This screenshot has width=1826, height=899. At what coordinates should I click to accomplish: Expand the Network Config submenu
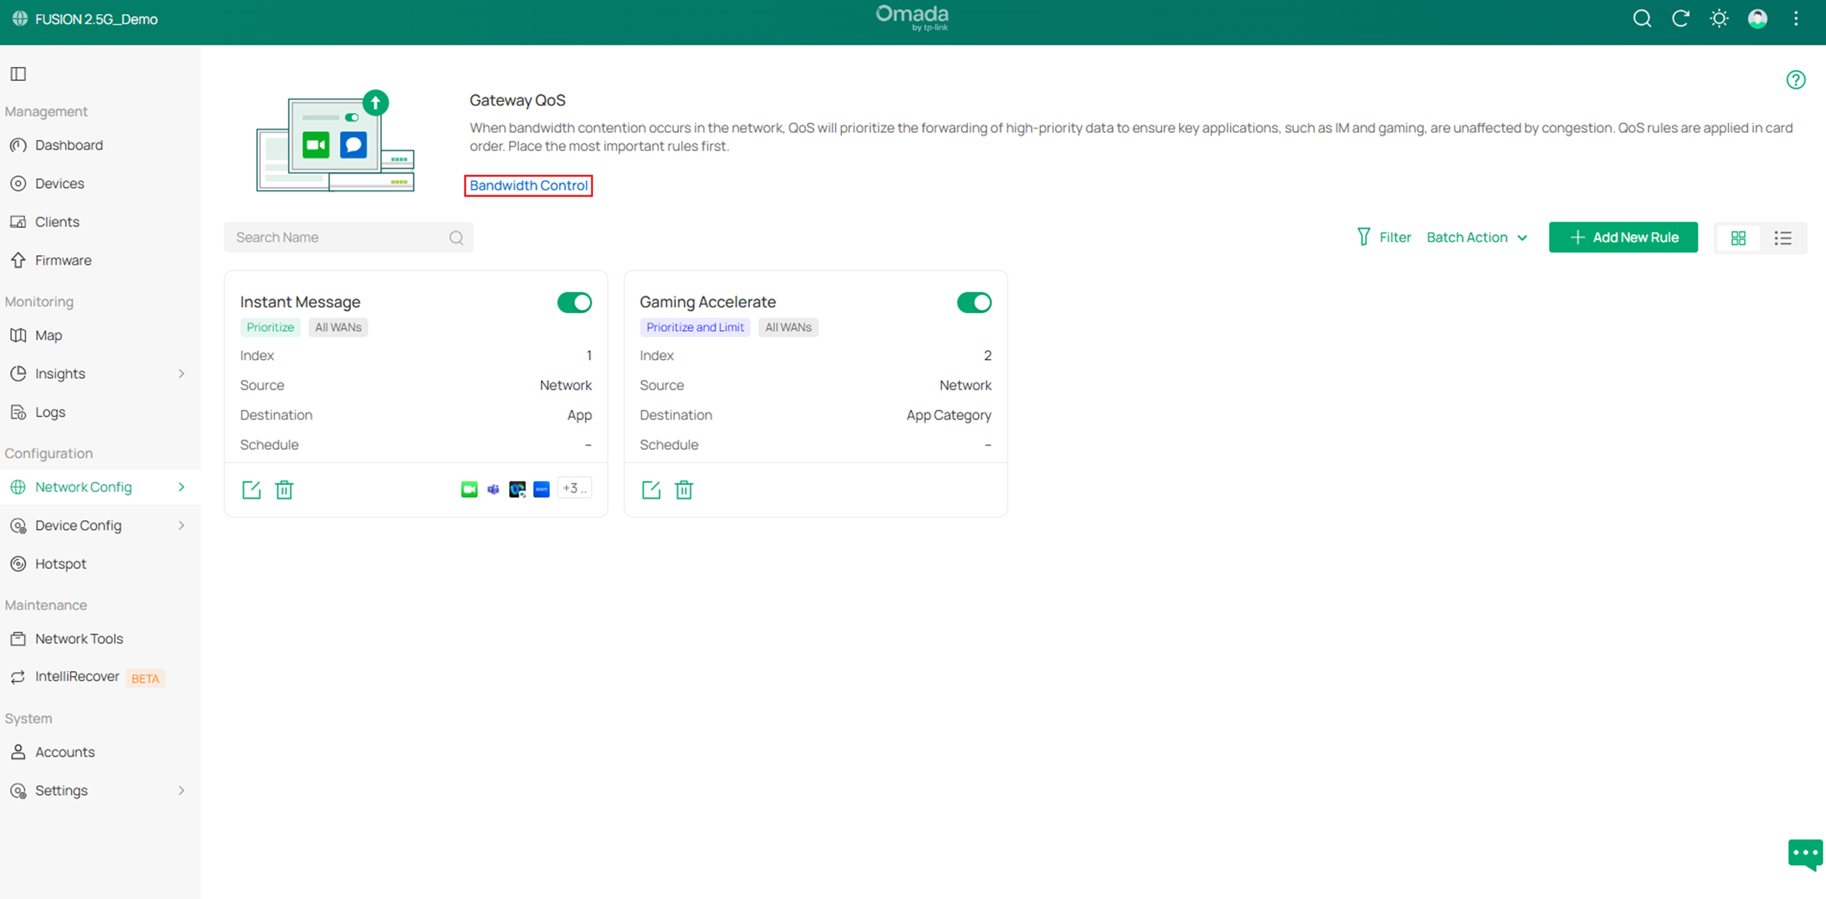(x=181, y=486)
